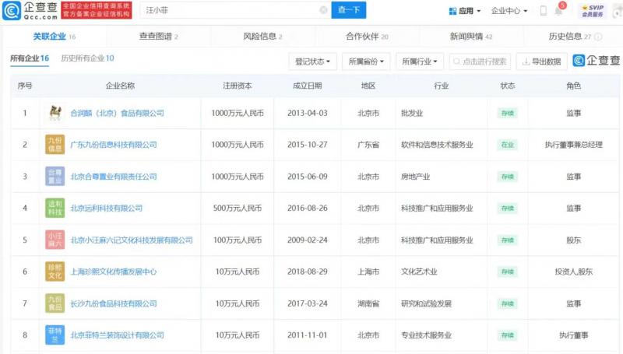Click the 九份食品 company logo tile
Screen dimensions: 623x354
pyautogui.click(x=55, y=303)
